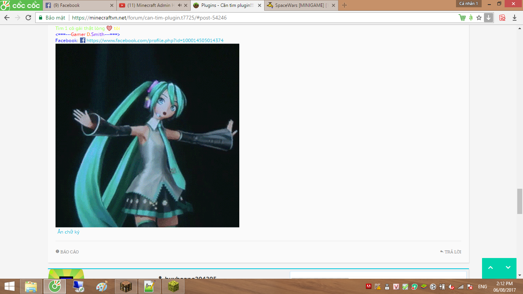View site security info via Bảo mật padlock
Viewport: 523px width, 294px height.
pos(52,18)
